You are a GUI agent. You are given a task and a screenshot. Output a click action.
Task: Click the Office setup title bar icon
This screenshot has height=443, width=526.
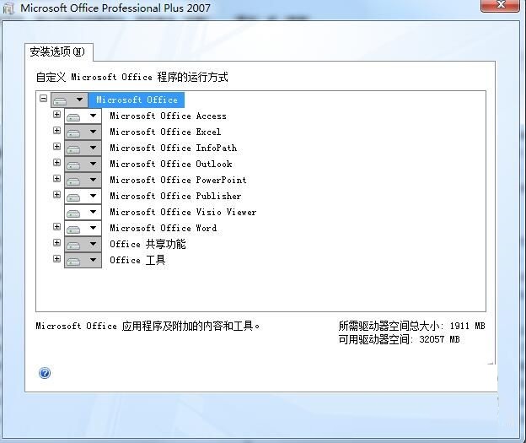point(9,8)
